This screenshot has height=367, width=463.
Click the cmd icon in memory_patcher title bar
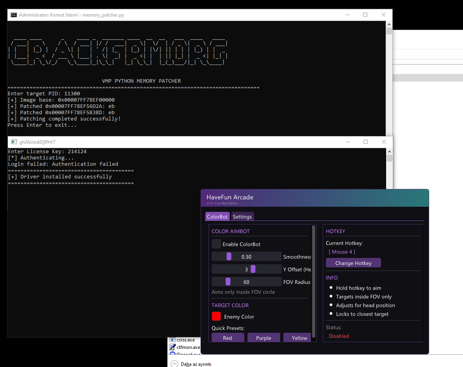[14, 15]
